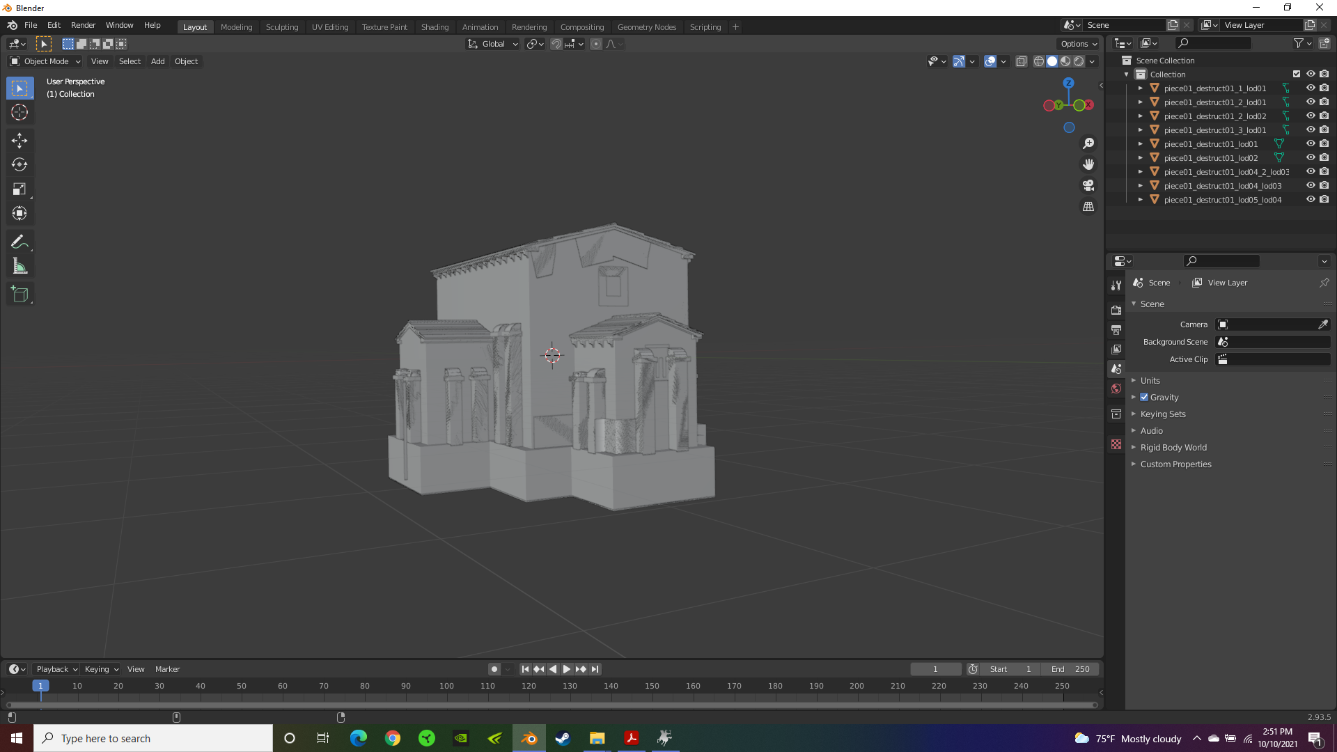Open Tool properties tab icon
1337x752 pixels.
(x=1116, y=285)
